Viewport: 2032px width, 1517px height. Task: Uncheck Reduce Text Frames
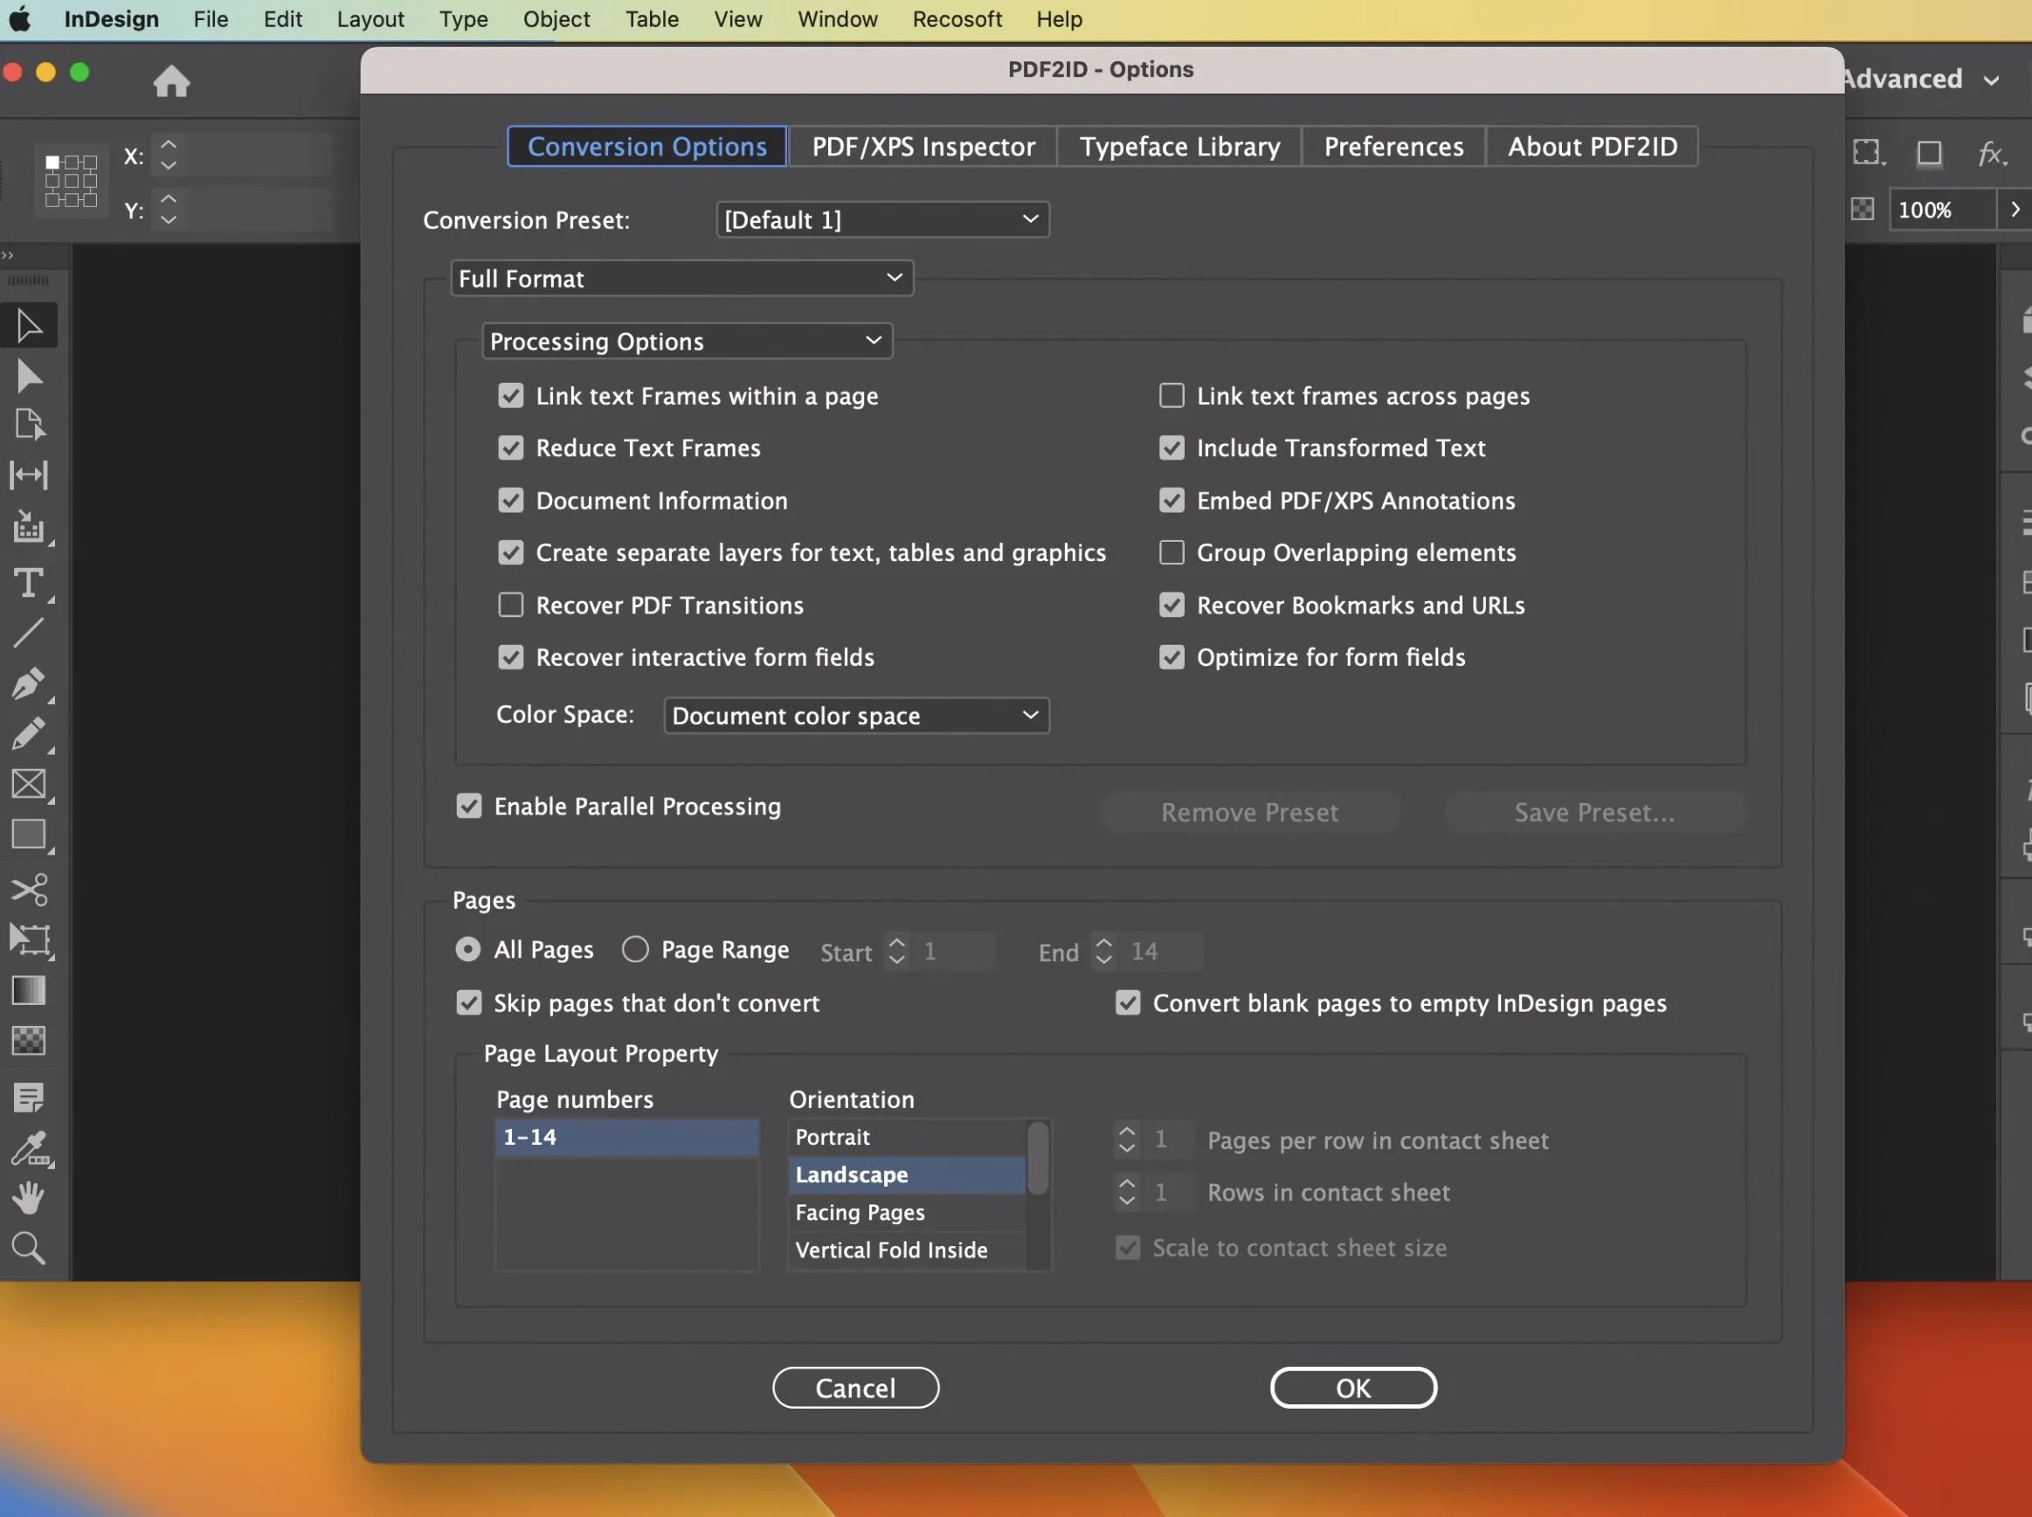pos(511,447)
